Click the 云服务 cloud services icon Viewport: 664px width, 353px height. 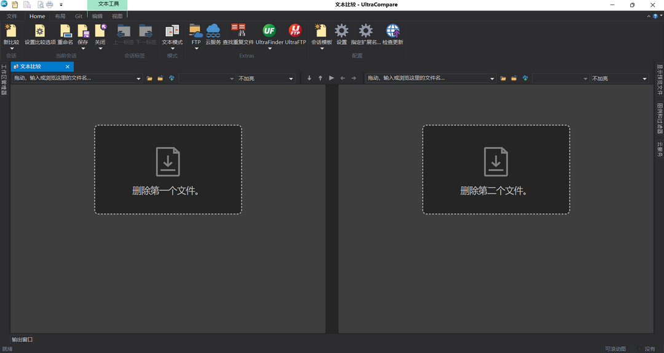(x=213, y=31)
